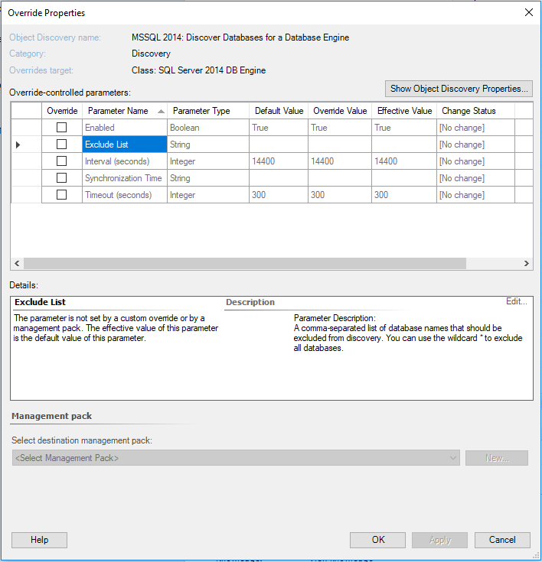The height and width of the screenshot is (562, 542).
Task: Select the Enabled parameter name cell
Action: click(125, 127)
